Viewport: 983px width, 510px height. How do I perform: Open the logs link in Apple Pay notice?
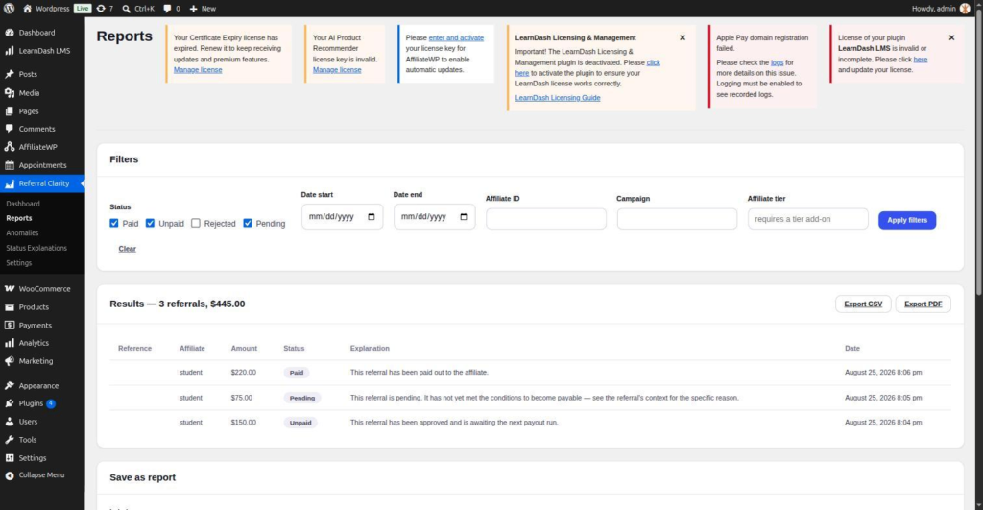777,62
